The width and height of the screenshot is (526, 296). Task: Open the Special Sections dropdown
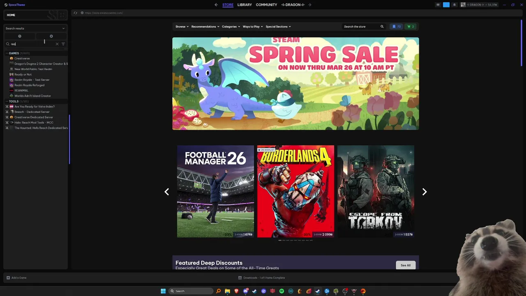[x=278, y=26]
